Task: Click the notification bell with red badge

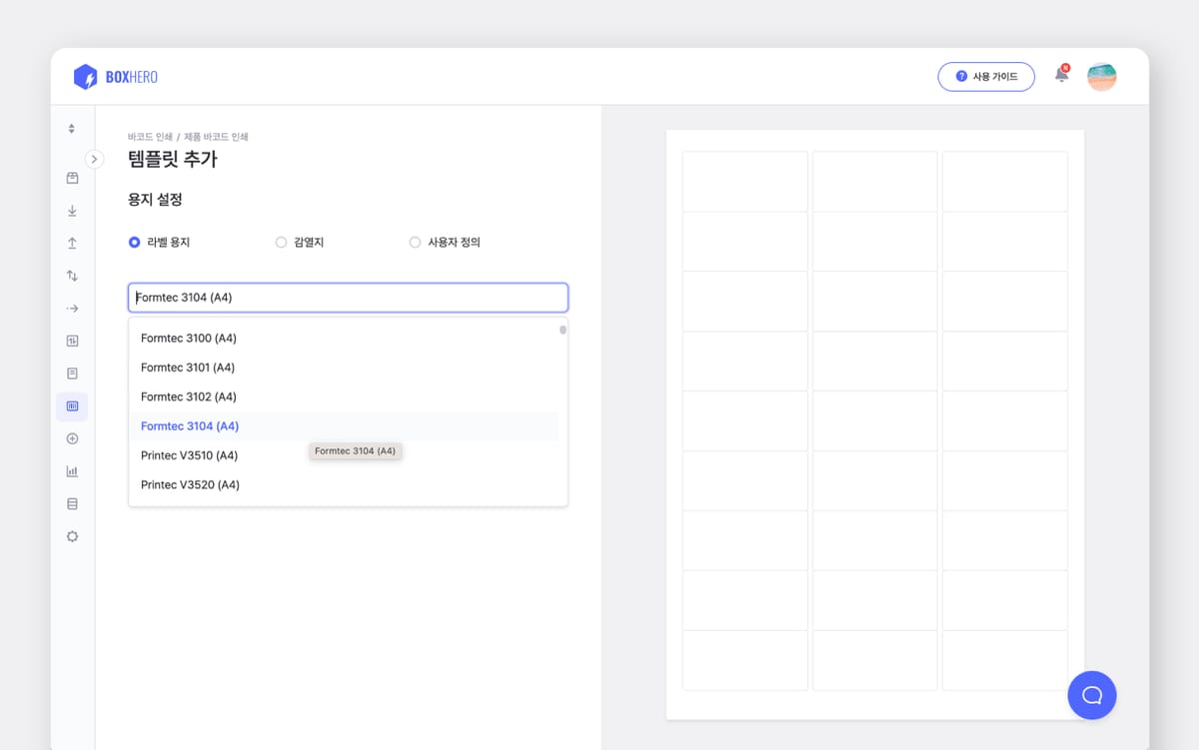Action: pos(1060,76)
